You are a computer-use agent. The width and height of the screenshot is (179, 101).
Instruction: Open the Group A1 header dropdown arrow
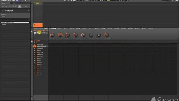[47, 41]
